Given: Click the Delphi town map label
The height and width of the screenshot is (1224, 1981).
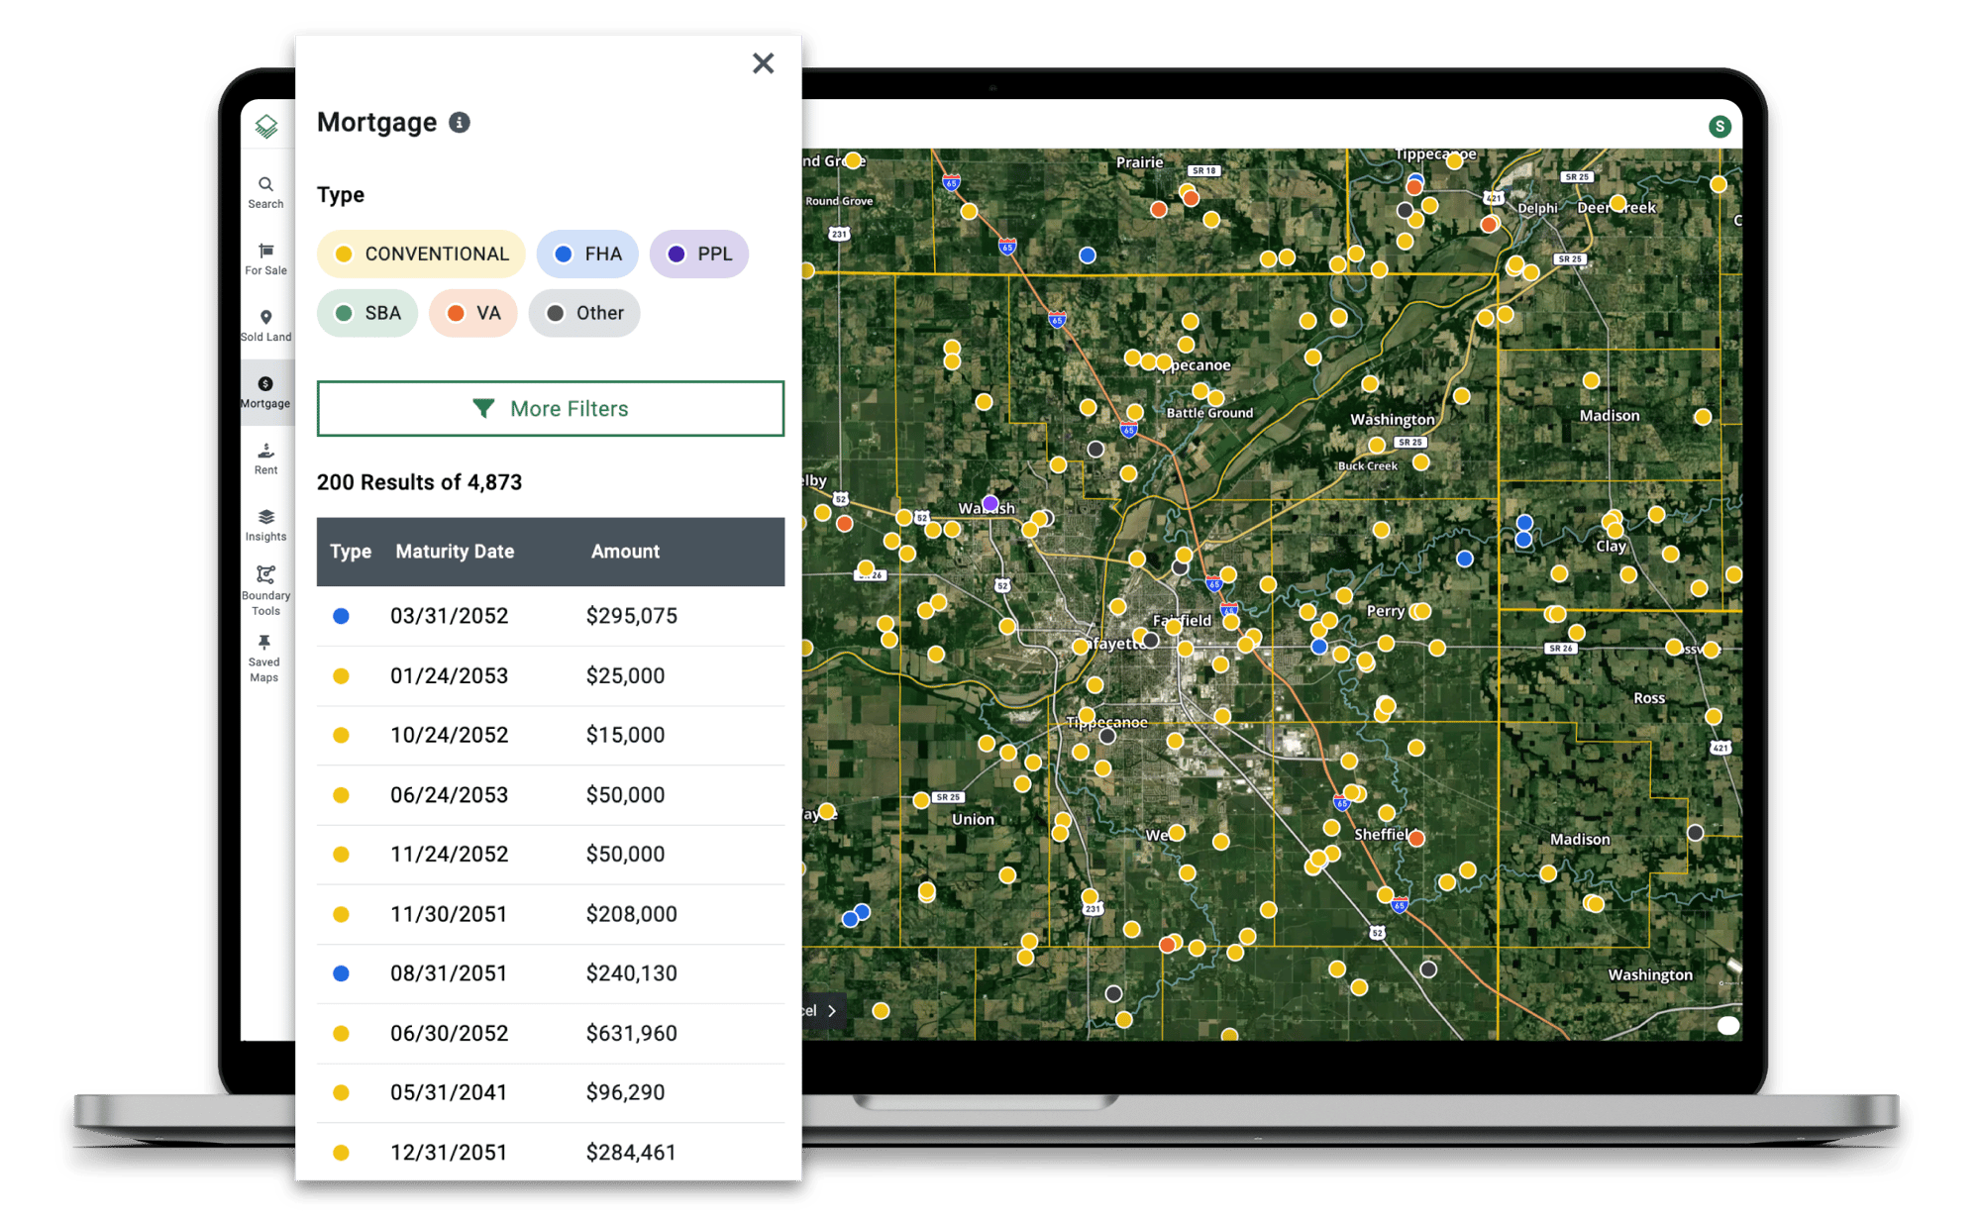Looking at the screenshot, I should coord(1537,208).
